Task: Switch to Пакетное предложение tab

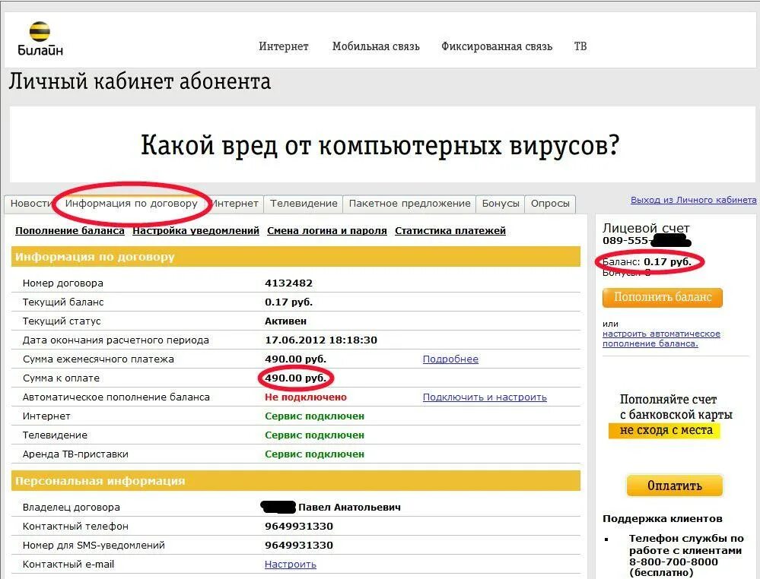Action: pos(409,204)
